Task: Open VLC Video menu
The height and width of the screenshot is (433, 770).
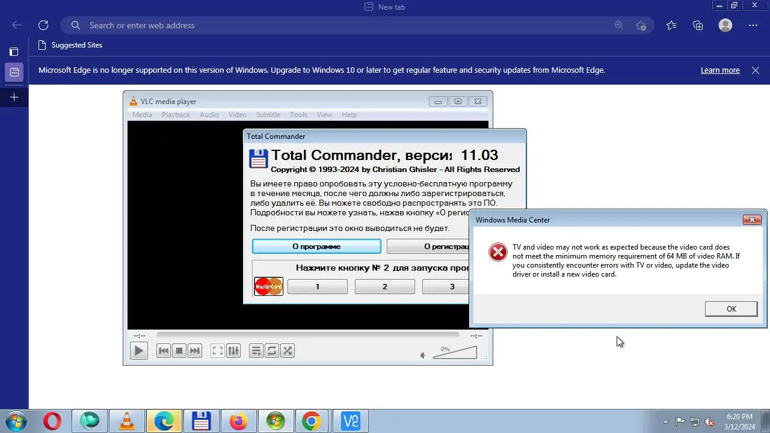Action: 237,115
